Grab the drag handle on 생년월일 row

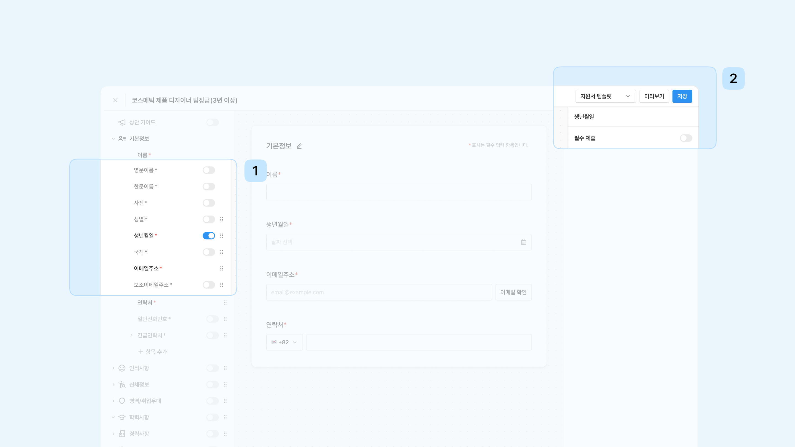222,236
